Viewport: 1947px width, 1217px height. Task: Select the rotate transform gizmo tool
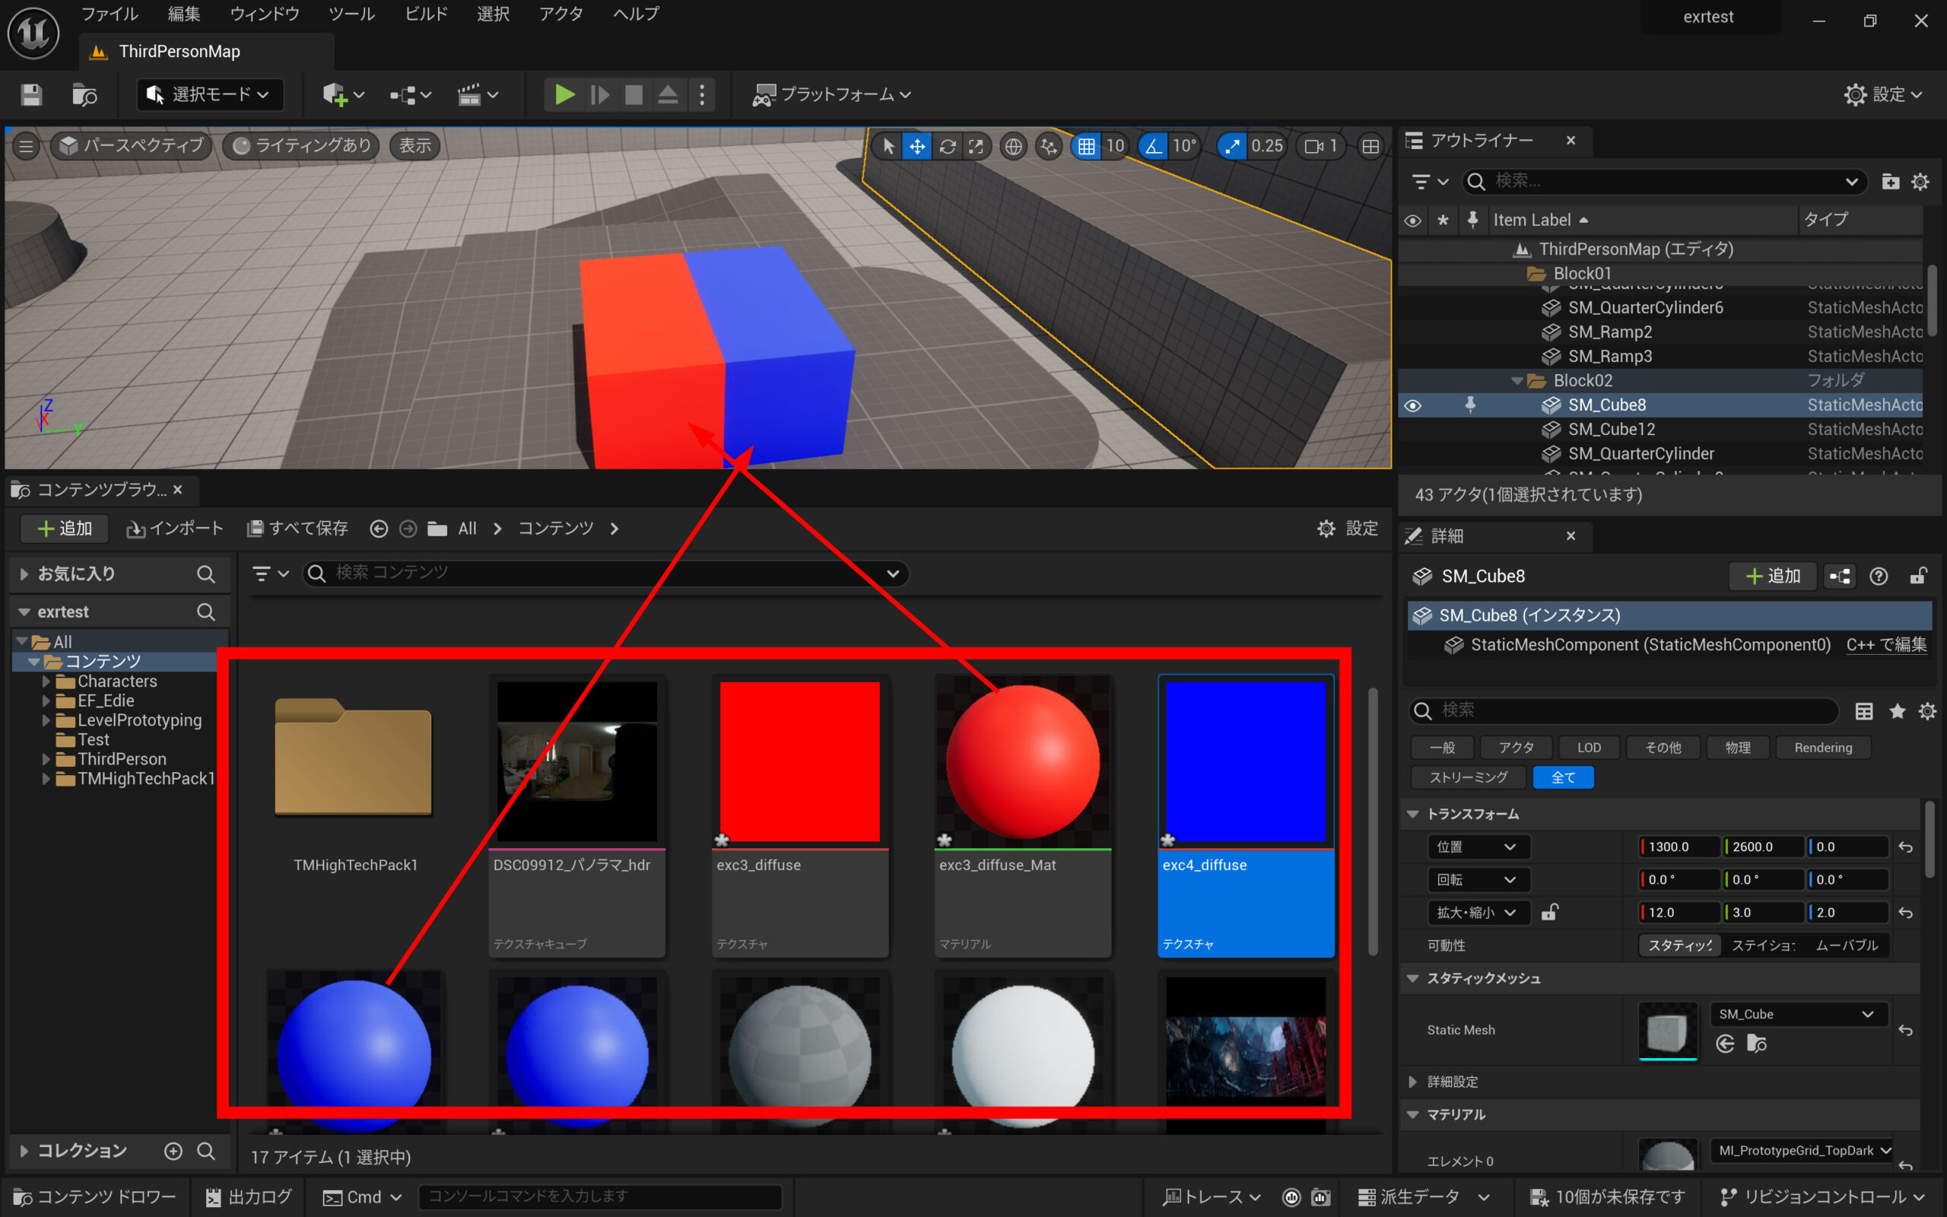pyautogui.click(x=947, y=146)
